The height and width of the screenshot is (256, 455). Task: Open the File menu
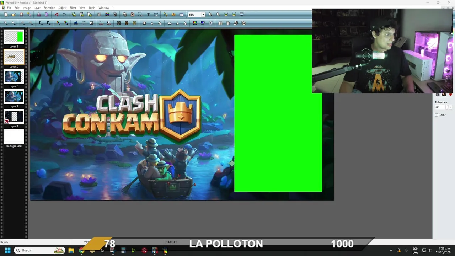pyautogui.click(x=9, y=8)
